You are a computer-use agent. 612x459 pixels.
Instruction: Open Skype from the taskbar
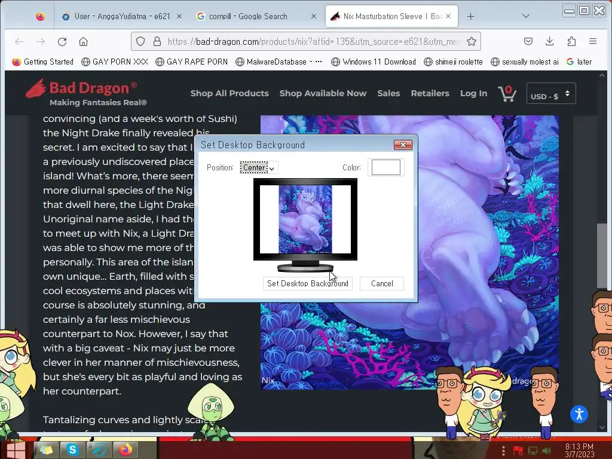pos(72,450)
